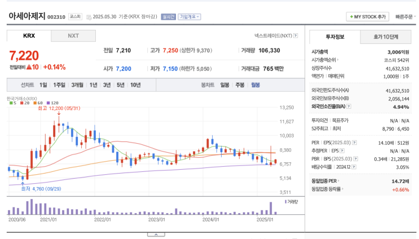Show 3년 line chart

tap(107, 85)
